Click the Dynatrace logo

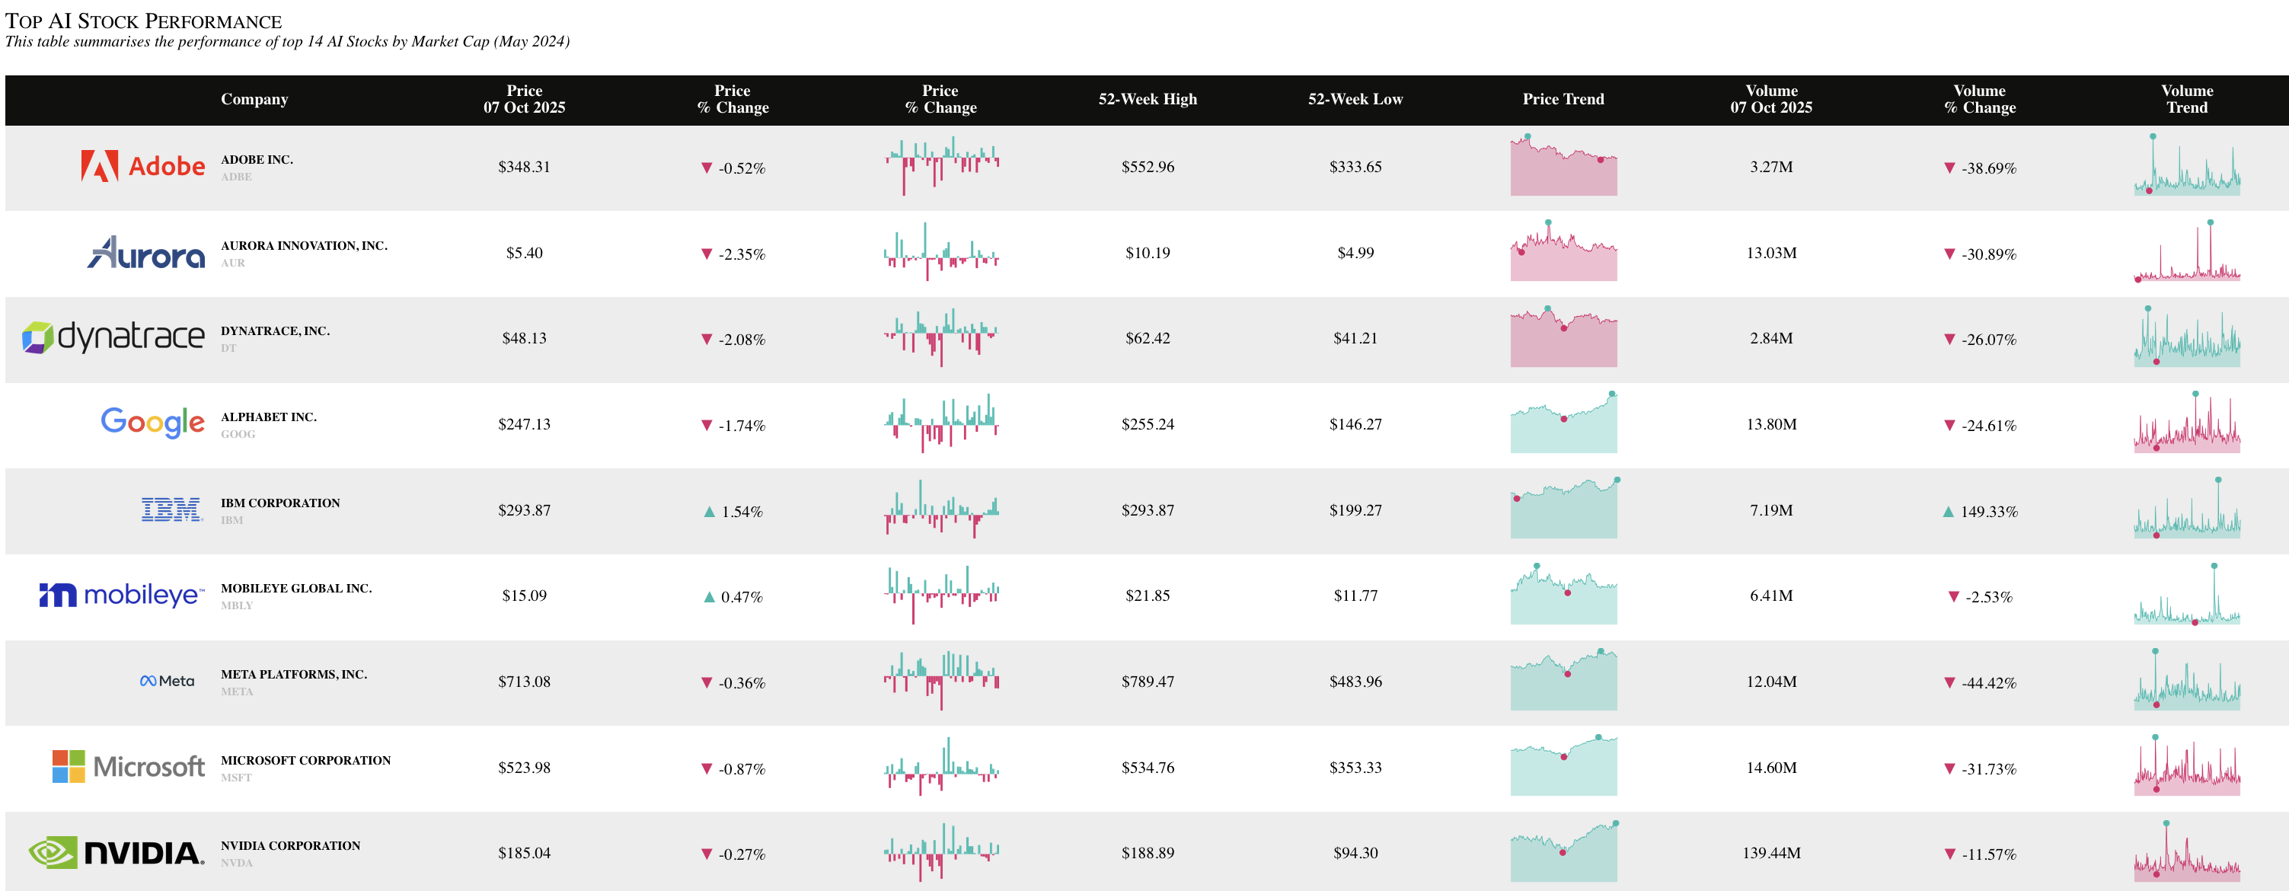[113, 337]
